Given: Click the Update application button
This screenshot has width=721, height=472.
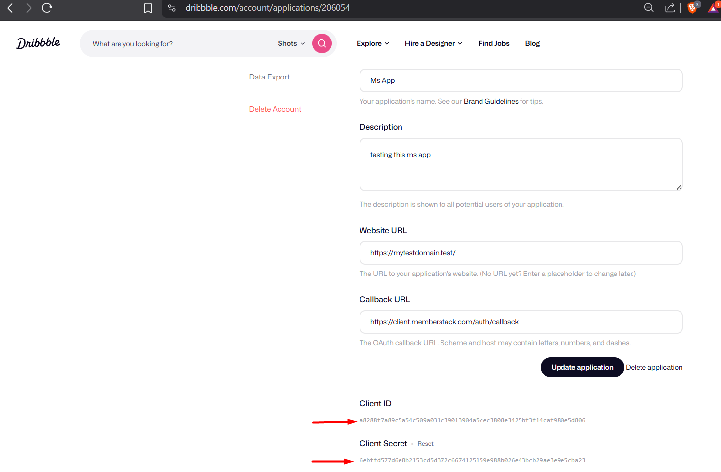Looking at the screenshot, I should (582, 367).
